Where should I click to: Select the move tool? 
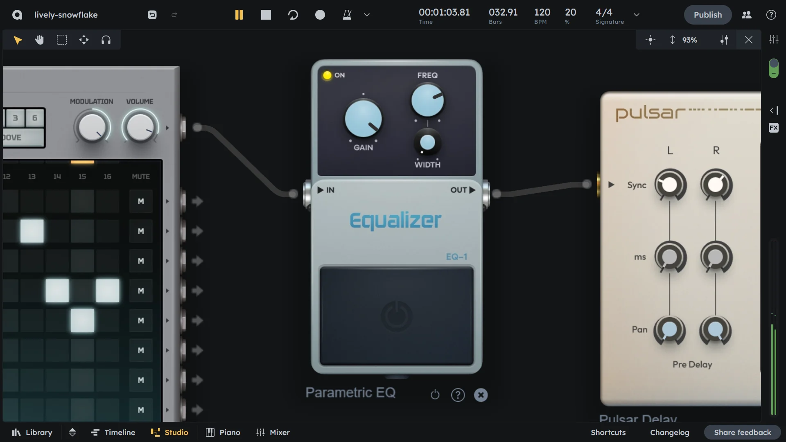pos(84,40)
